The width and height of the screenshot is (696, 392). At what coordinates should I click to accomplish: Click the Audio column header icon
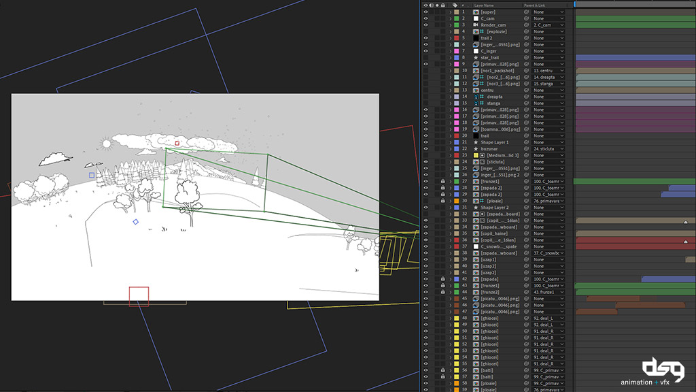(432, 5)
